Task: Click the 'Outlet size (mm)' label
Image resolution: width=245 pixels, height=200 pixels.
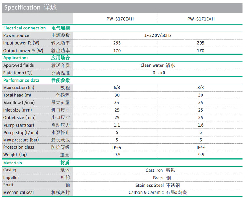Action: tap(19, 118)
